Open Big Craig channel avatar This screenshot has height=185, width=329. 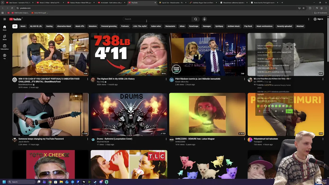[93, 80]
